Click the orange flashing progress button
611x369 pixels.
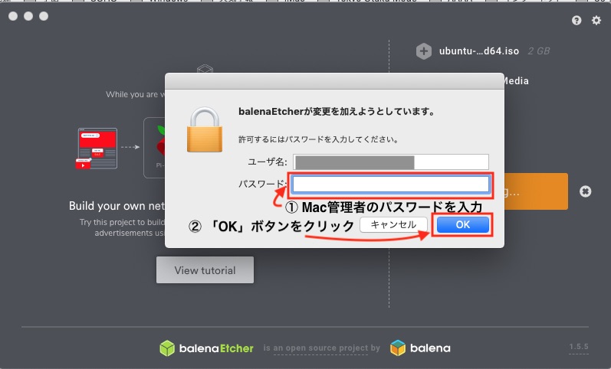536,191
